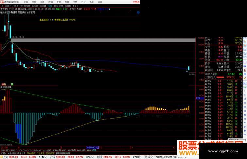The image size is (247, 159).
Task: Click the blue round icon at chart top right
Action: pos(138,12)
